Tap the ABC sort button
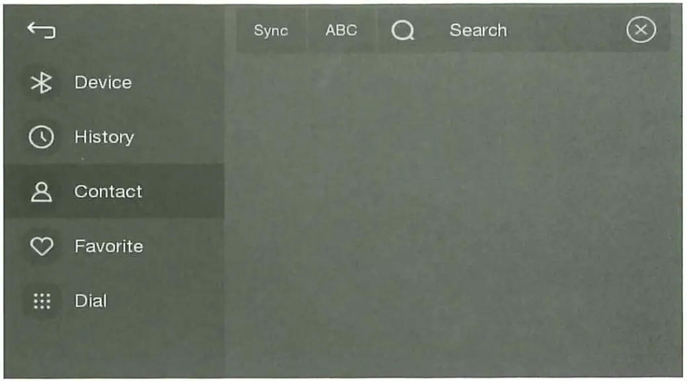 tap(341, 30)
